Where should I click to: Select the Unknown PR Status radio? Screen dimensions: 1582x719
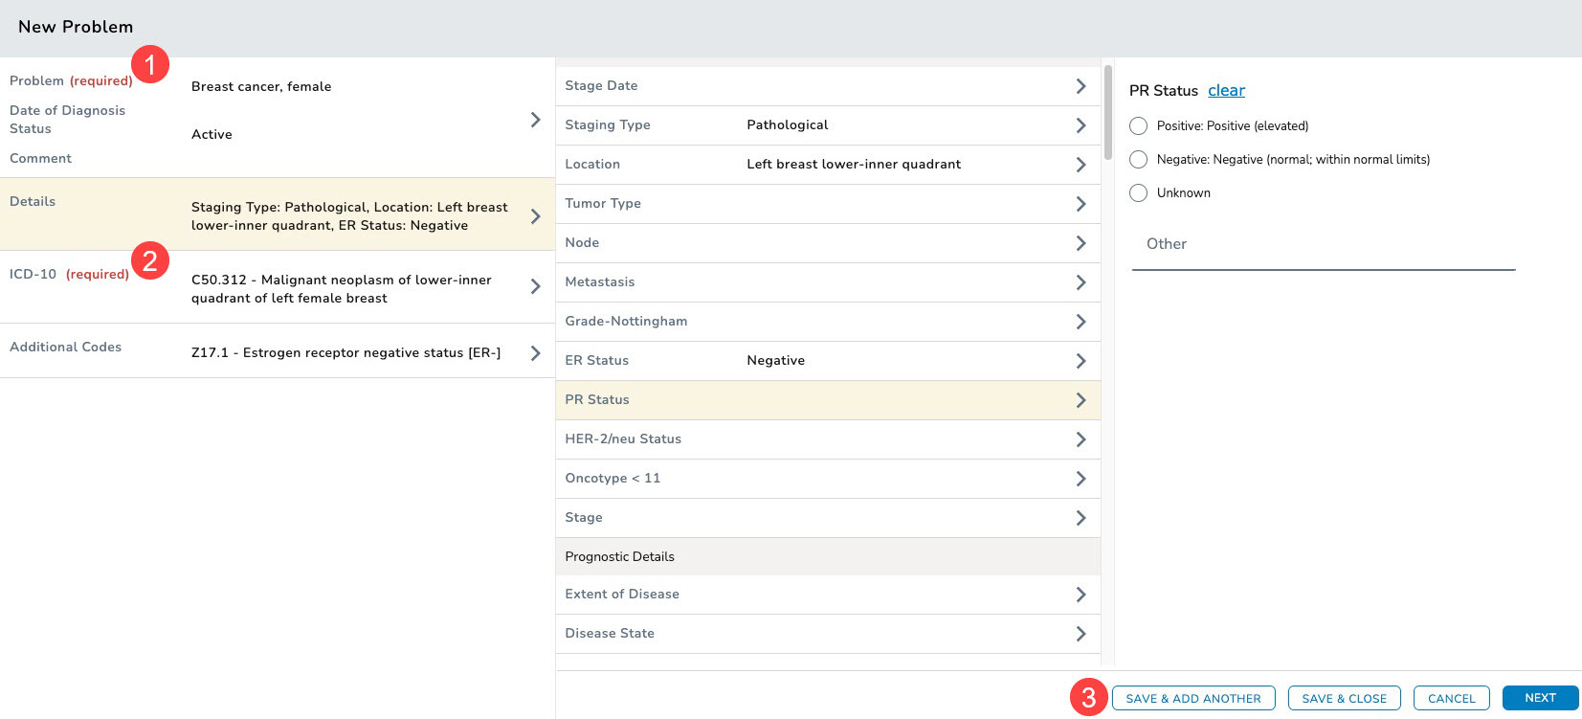coord(1138,193)
